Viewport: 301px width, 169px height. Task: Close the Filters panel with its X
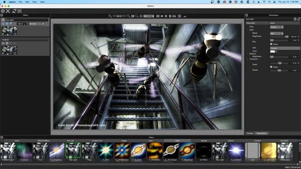(x=2, y=138)
